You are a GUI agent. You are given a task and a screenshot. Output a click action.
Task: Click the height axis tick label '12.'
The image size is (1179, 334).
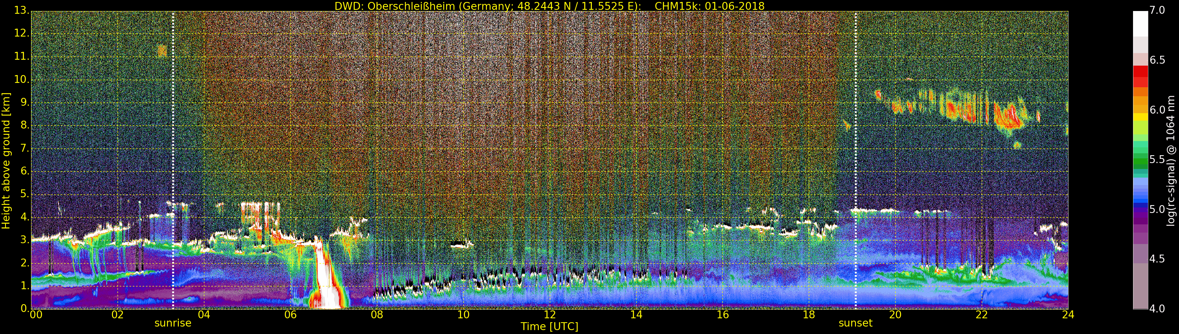click(21, 33)
